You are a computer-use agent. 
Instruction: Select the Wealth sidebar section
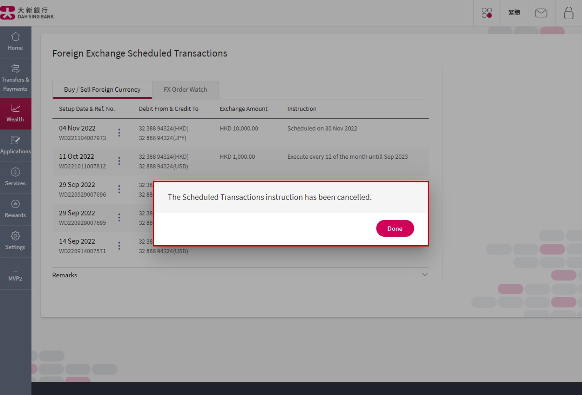coord(15,113)
